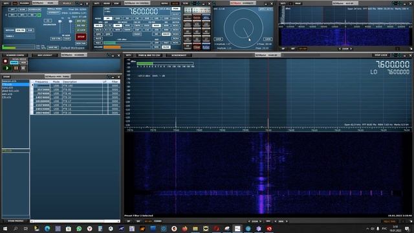Open RDSW in RX Control header
The height and width of the screenshot is (233, 414).
(x=107, y=3)
